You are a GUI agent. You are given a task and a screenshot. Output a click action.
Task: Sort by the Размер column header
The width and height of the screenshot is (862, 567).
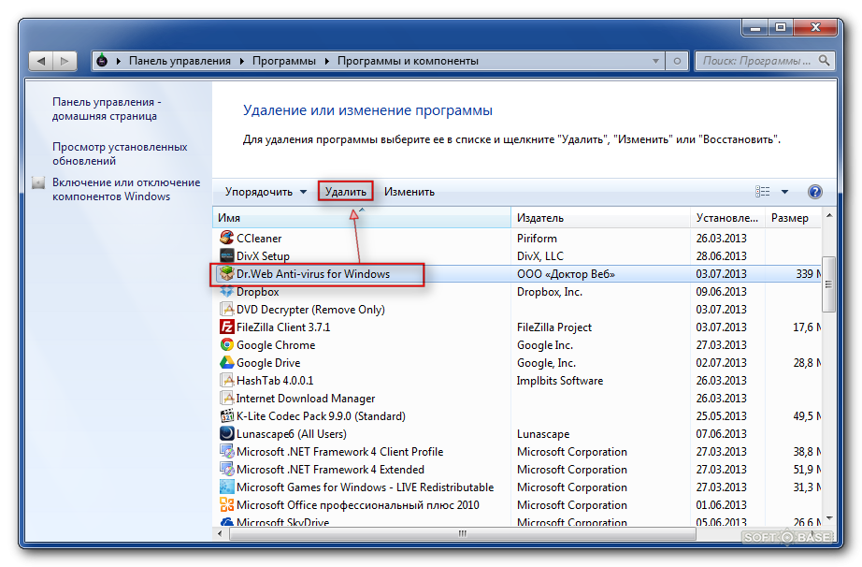793,218
